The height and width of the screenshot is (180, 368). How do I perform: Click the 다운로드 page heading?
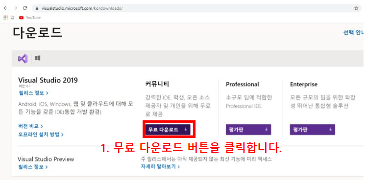(38, 33)
